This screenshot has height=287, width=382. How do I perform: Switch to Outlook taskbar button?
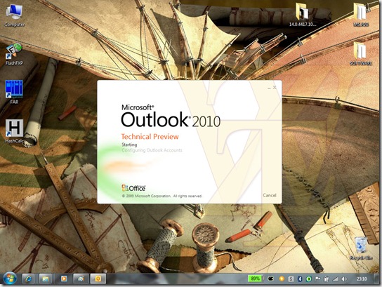click(x=98, y=279)
